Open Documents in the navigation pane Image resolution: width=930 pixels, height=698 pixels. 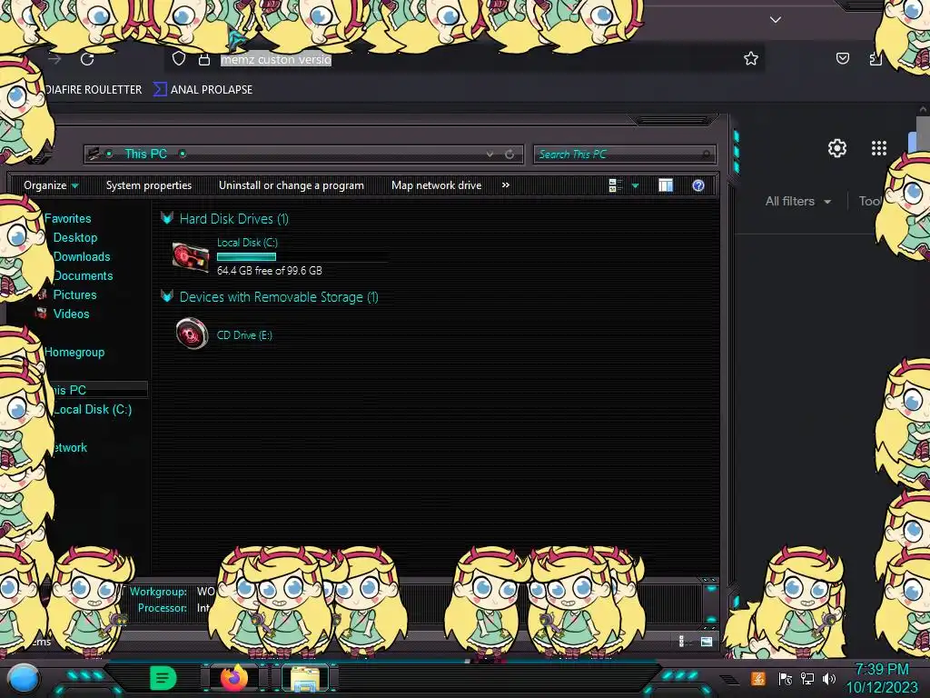[83, 275]
